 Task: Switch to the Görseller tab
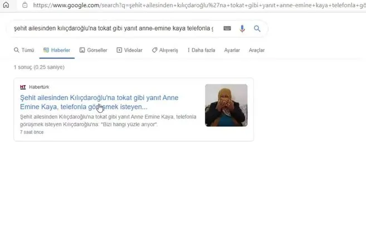tap(94, 50)
